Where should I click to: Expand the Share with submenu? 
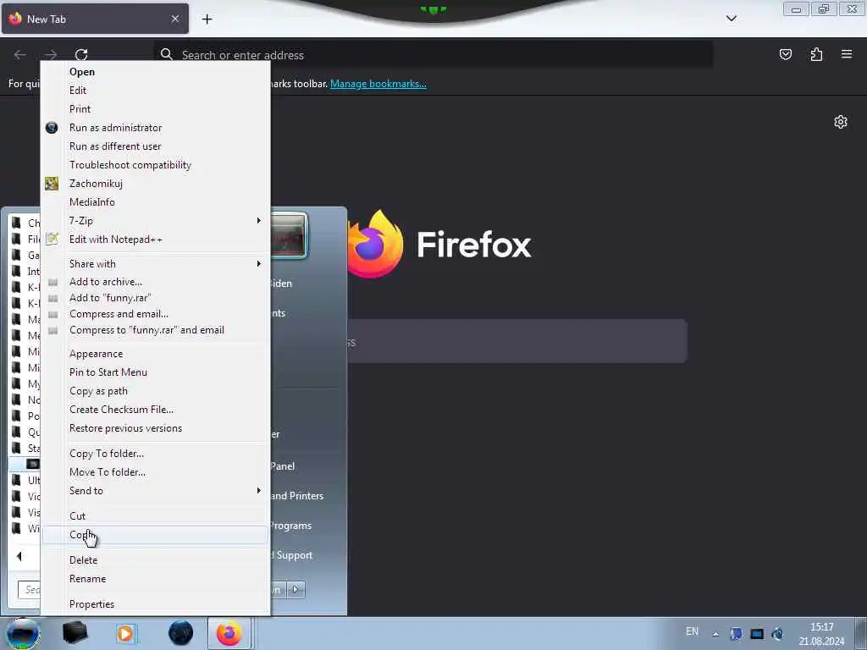(x=156, y=264)
